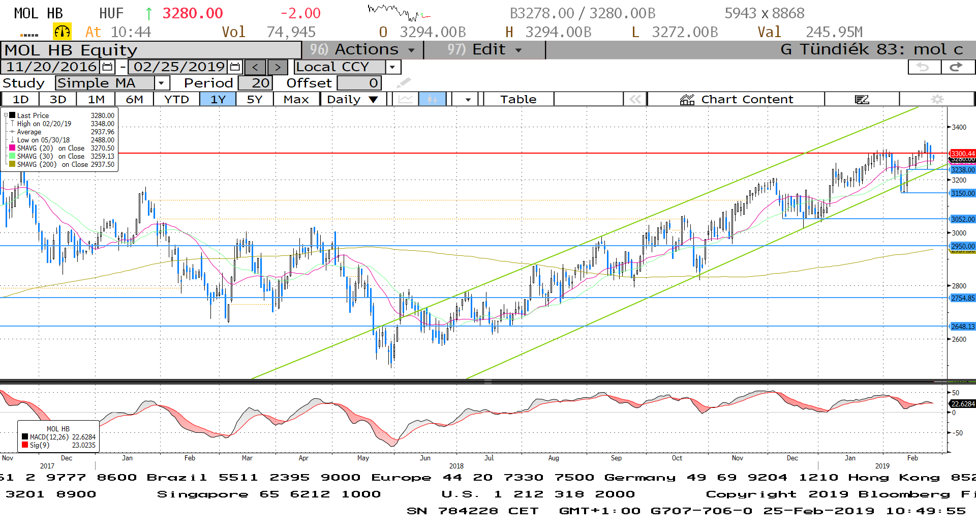
Task: Click the double-left collapse arrows
Action: point(635,99)
